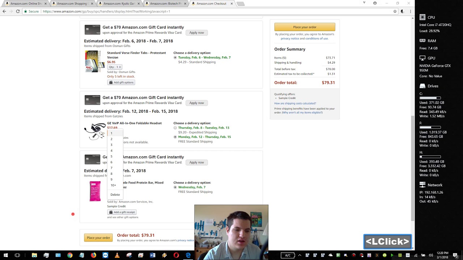Choose quantity 8 in the dropdown list
The image size is (463, 260).
coord(115,174)
